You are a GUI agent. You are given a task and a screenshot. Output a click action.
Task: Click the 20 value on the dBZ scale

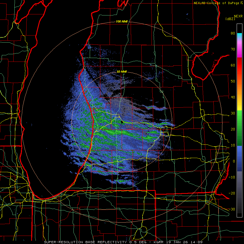coord(233,129)
